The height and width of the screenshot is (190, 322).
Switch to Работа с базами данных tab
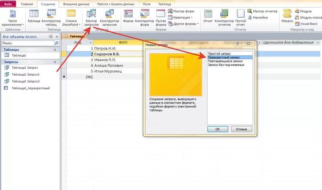point(116,4)
